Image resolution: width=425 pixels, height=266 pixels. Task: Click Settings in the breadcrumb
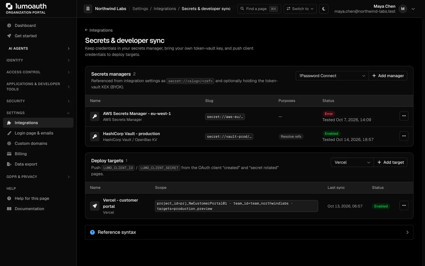point(140,9)
